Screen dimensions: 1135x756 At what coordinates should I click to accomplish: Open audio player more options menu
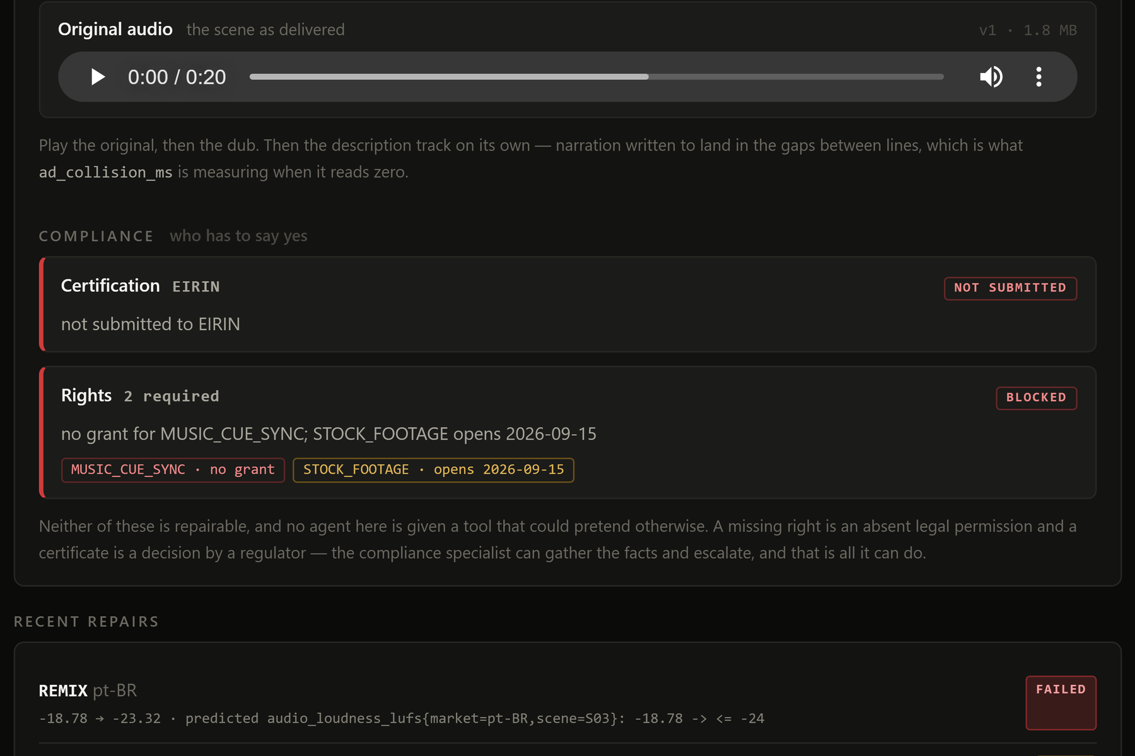coord(1039,77)
